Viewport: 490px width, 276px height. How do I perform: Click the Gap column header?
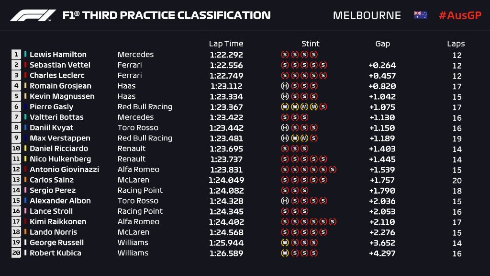382,44
